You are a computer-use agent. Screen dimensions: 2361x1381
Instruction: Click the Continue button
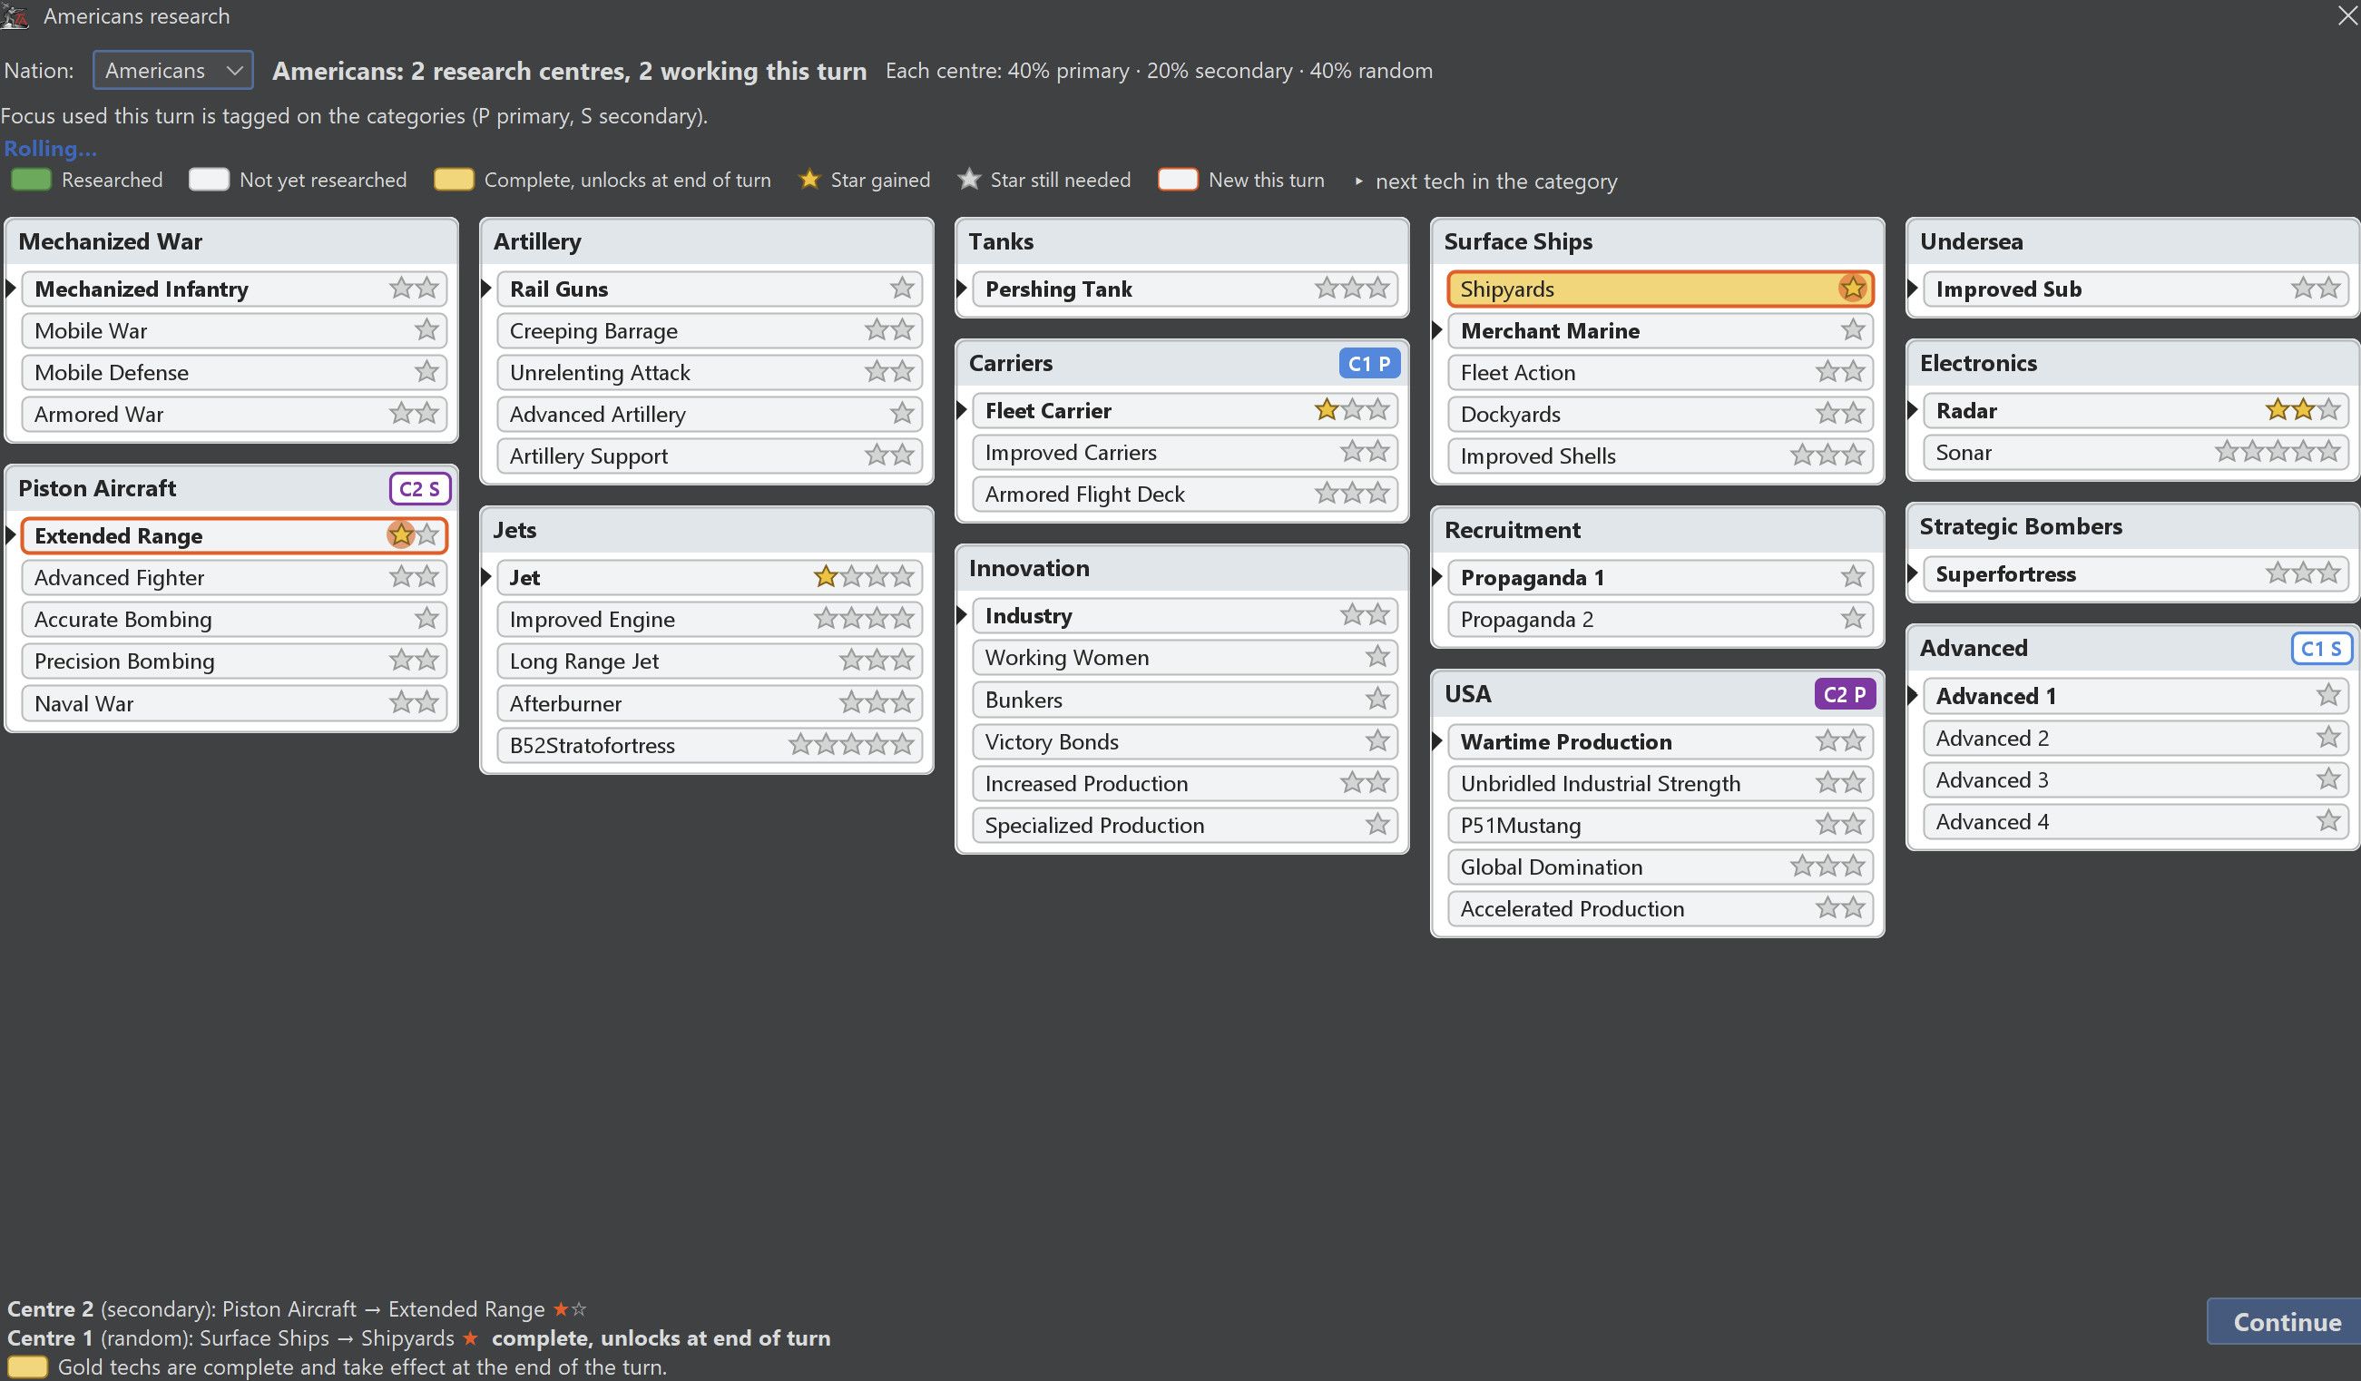[2285, 1322]
